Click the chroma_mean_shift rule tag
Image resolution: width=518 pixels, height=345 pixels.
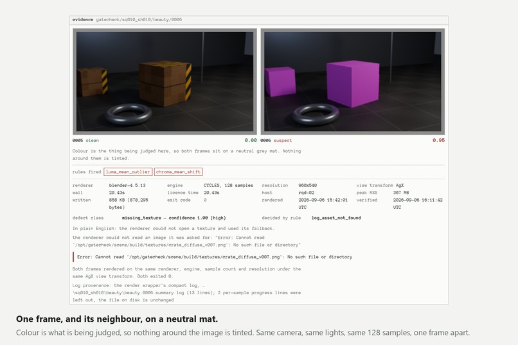pyautogui.click(x=178, y=172)
